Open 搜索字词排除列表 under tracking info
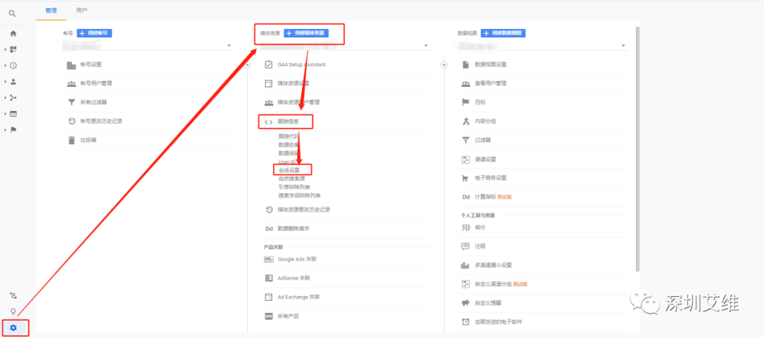Image resolution: width=764 pixels, height=337 pixels. click(x=299, y=196)
